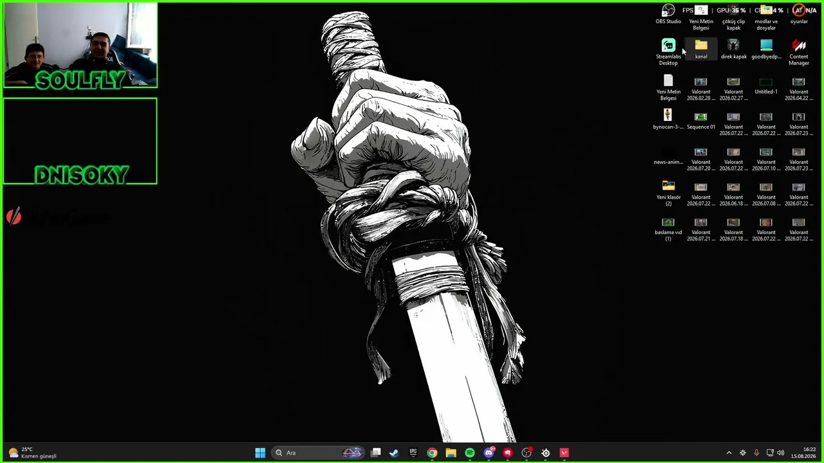Select the Valorant 2026.07.08 video file

coord(766,194)
